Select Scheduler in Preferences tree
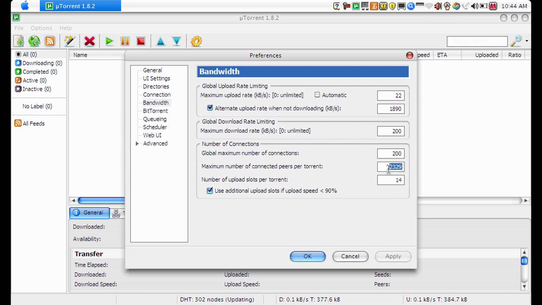The image size is (542, 305). coord(155,127)
